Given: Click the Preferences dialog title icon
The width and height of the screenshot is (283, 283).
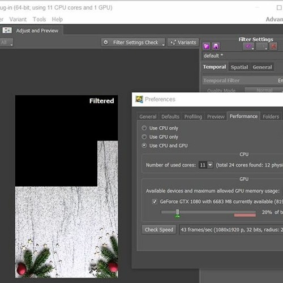Looking at the screenshot, I should 139,99.
